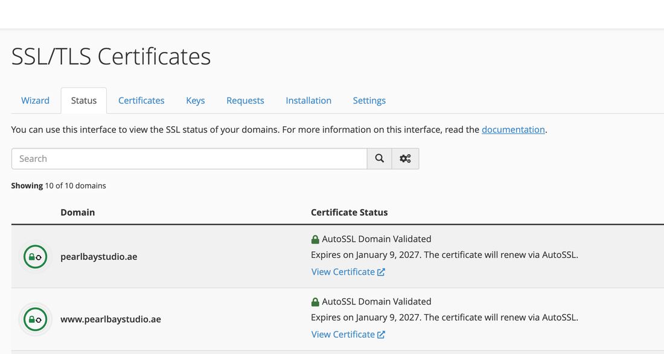Click the SSL/TLS Certificates page heading
This screenshot has height=354, width=664.
tap(111, 56)
